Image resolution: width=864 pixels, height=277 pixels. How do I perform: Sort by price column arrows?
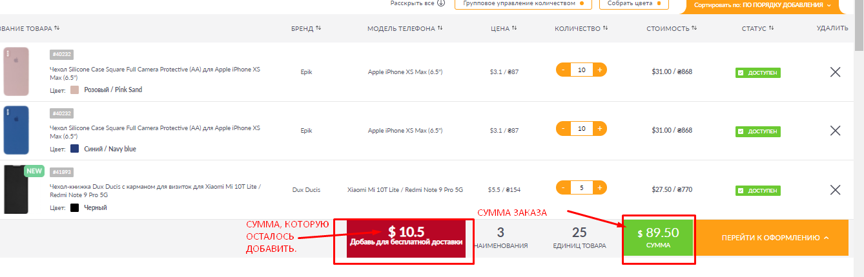514,28
